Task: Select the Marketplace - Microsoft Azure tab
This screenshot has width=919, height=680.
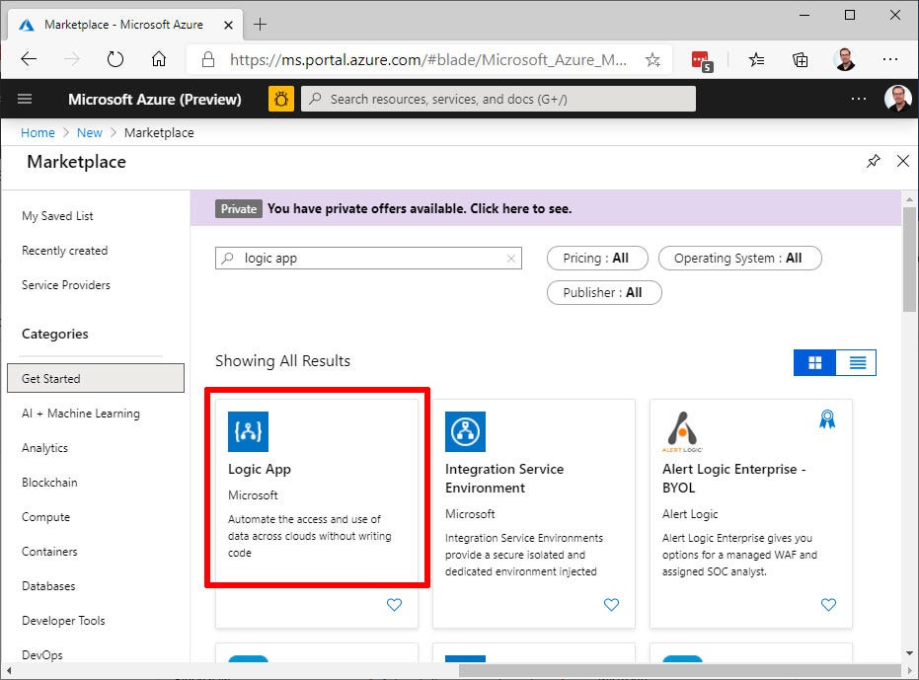Action: [124, 26]
